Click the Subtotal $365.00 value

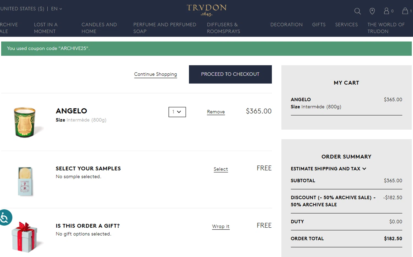393,181
